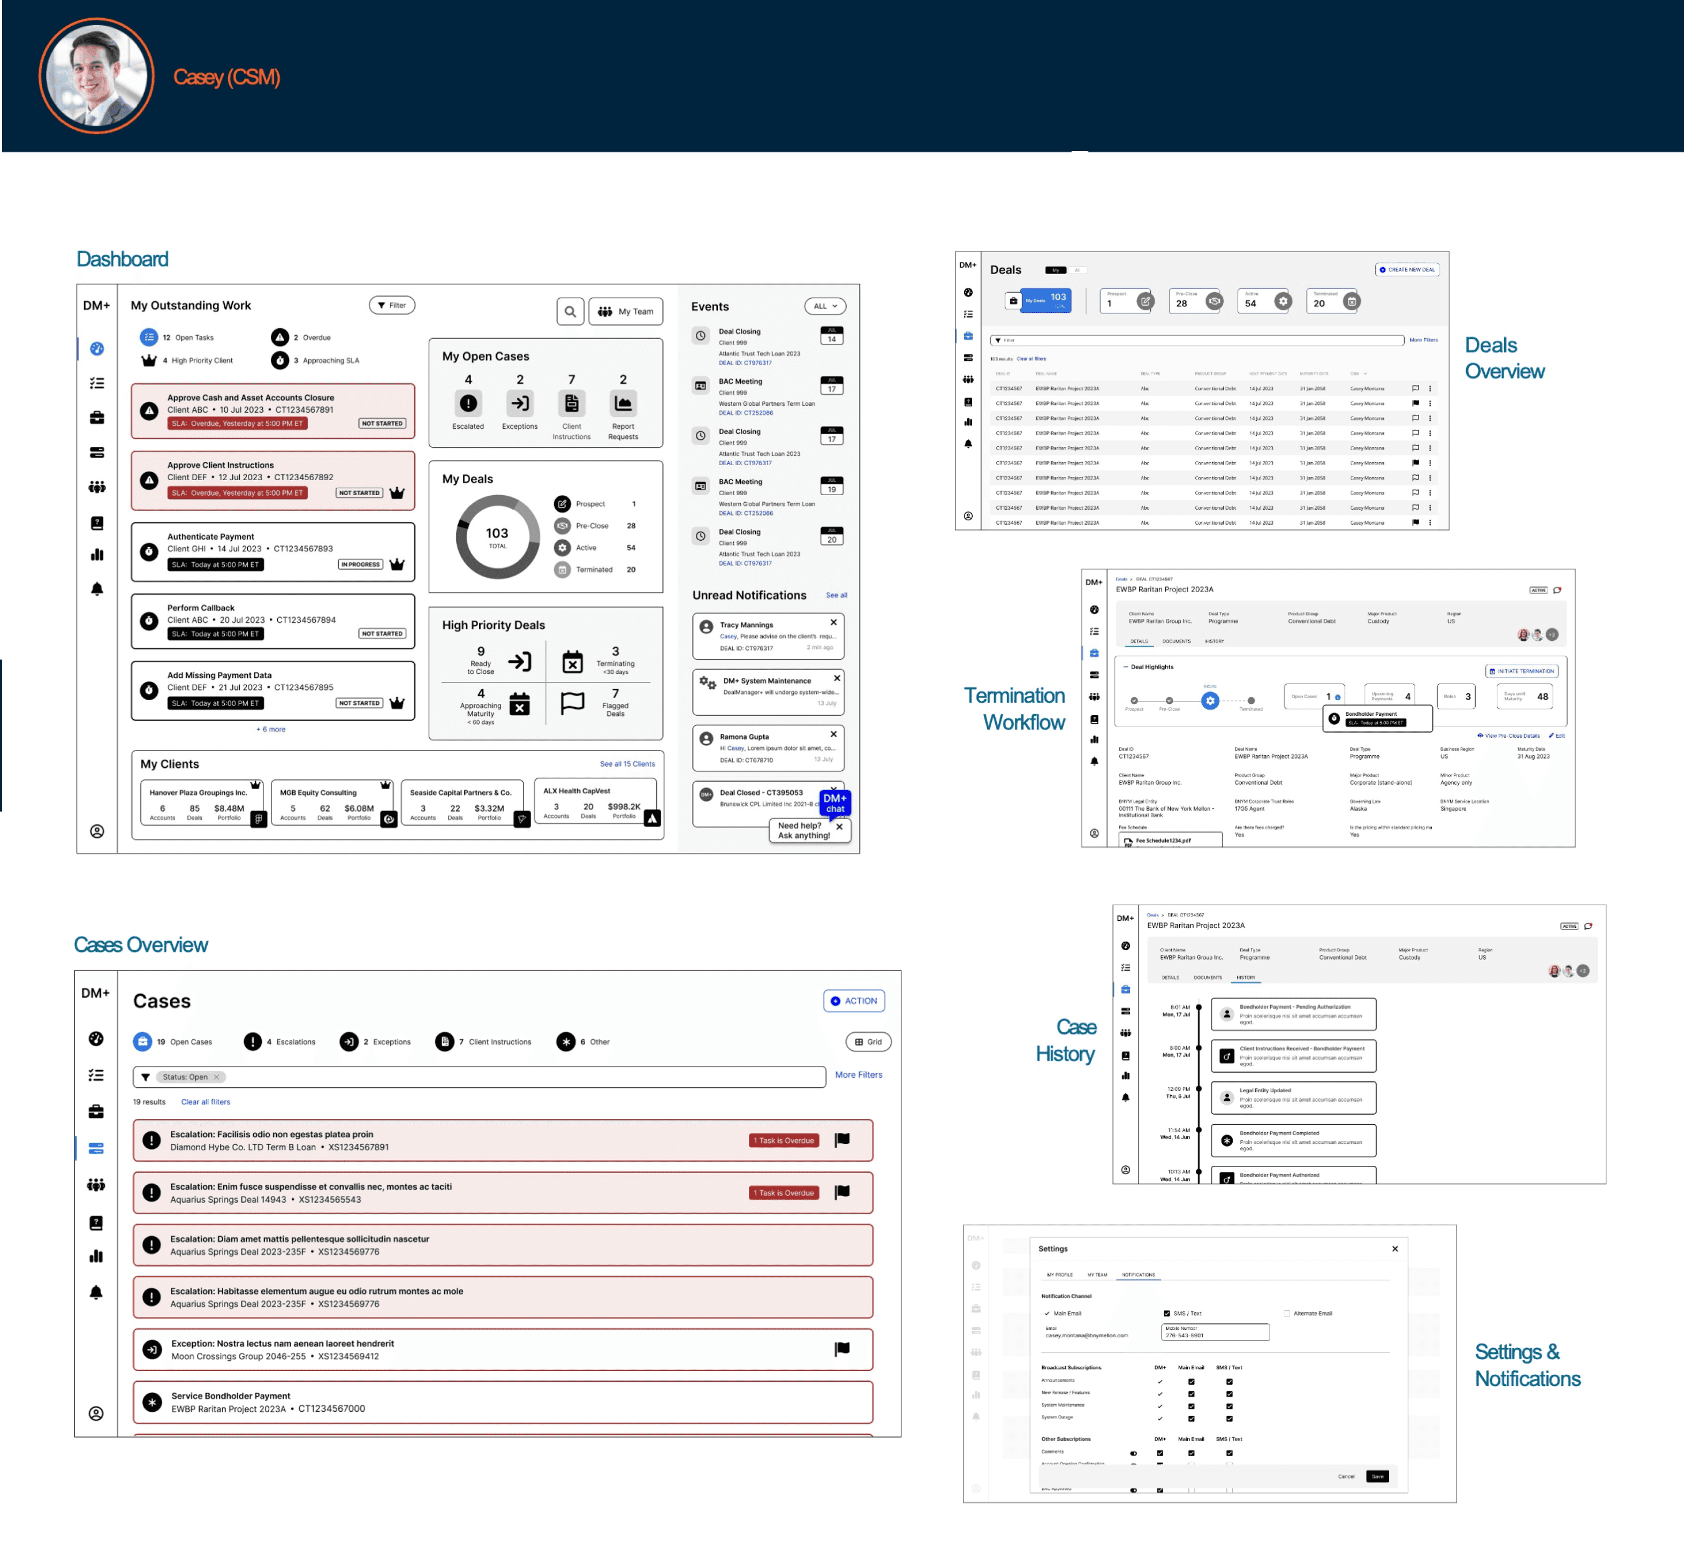The image size is (1684, 1545).
Task: Open dashboard gauge icon in Deals Overview sidebar
Action: click(x=968, y=293)
